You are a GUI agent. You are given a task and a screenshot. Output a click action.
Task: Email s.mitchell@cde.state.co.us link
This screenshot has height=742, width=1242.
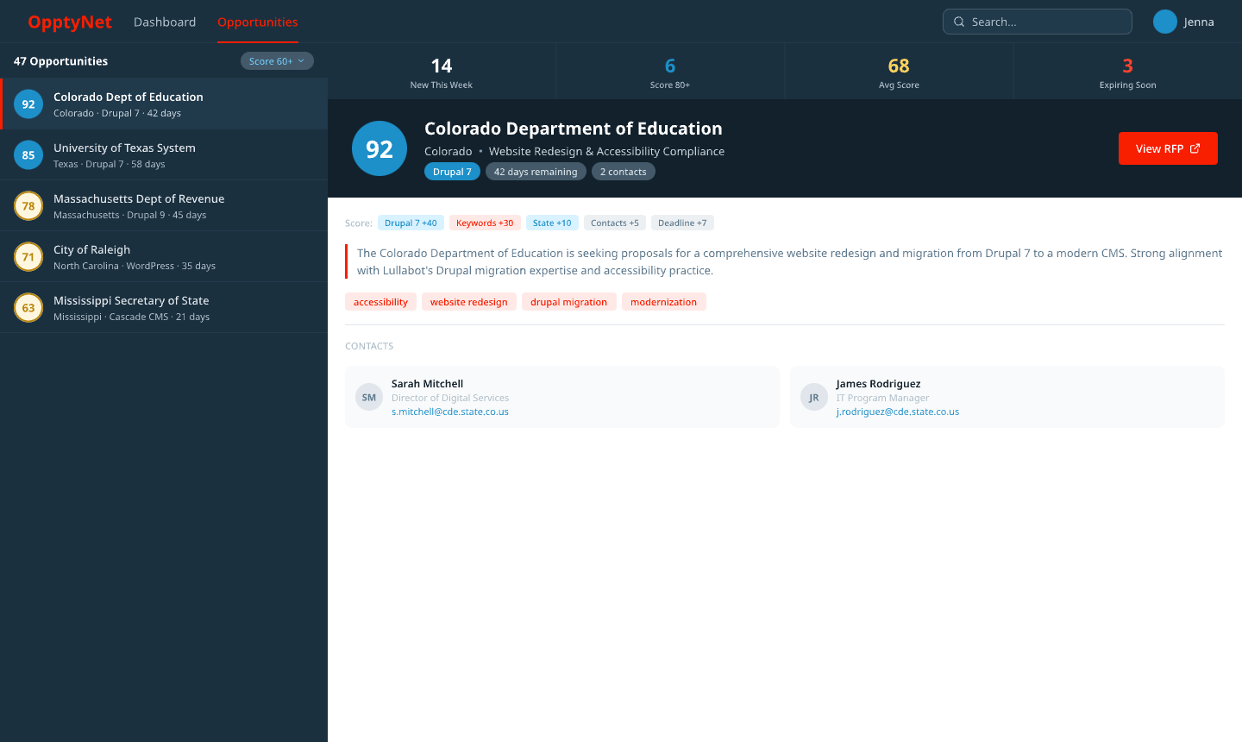[x=450, y=412]
